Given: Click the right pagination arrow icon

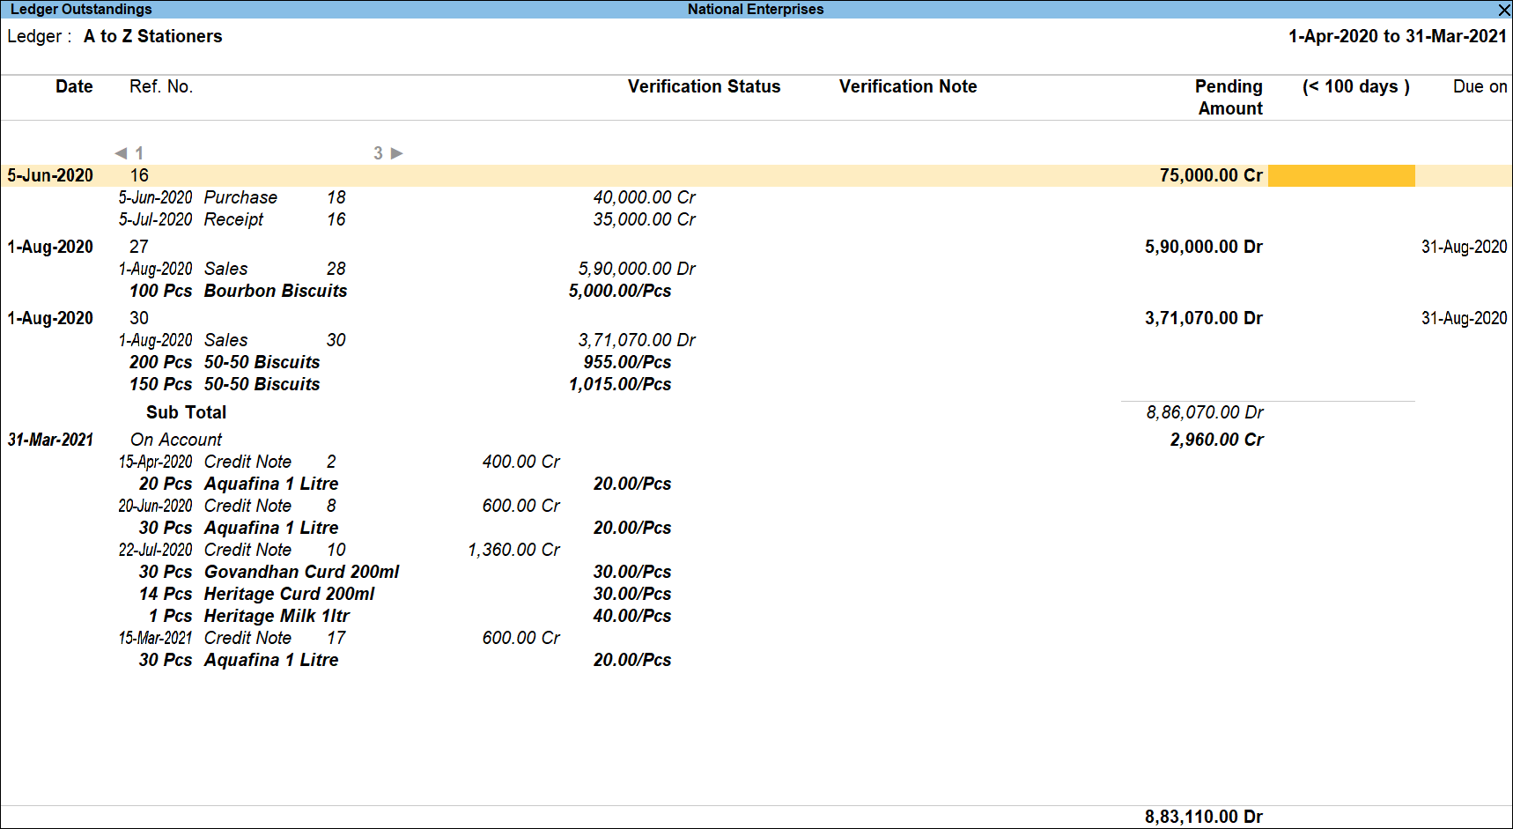Looking at the screenshot, I should coord(398,153).
